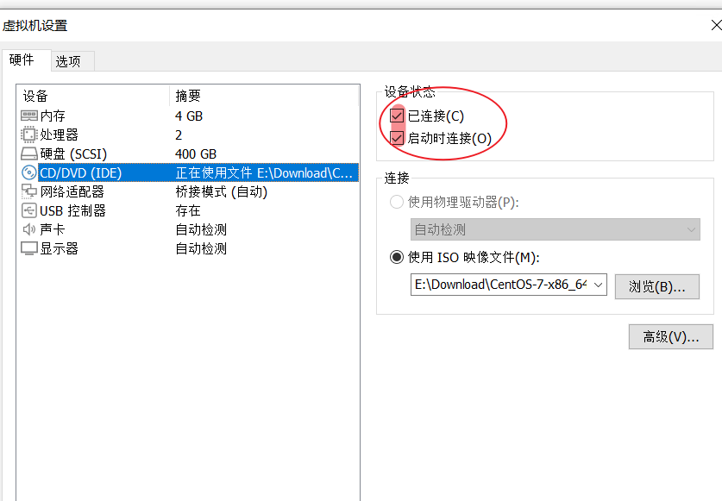This screenshot has height=501, width=722.
Task: Expand the ISO image path dropdown arrow
Action: 598,285
